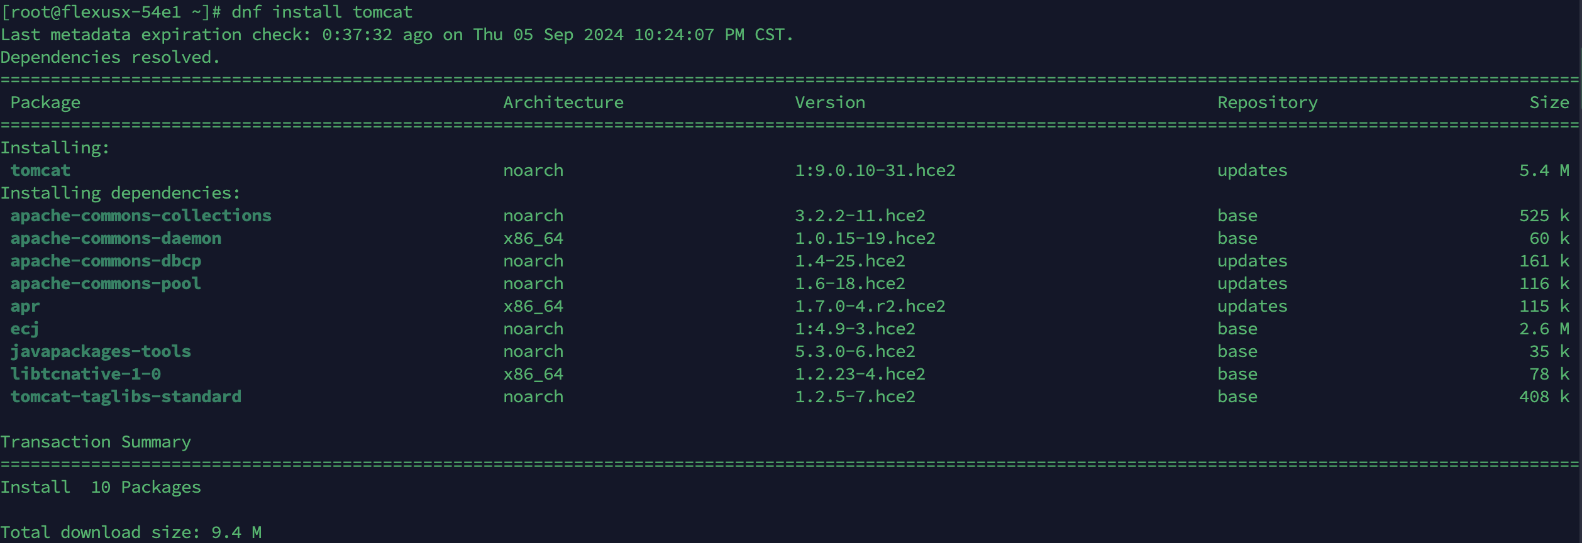Image resolution: width=1582 pixels, height=543 pixels.
Task: Click the 'dnf install tomcat' command text
Action: point(322,12)
